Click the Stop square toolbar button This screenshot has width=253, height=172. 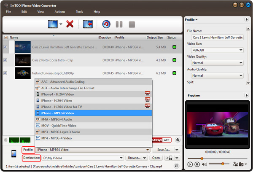tap(132, 24)
